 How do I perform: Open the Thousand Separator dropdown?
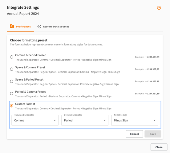click(x=35, y=120)
